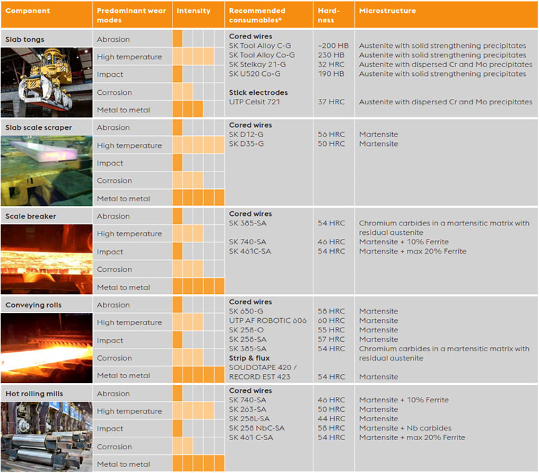Click the '44 HRC' hardness value
This screenshot has width=539, height=473.
coord(331,419)
